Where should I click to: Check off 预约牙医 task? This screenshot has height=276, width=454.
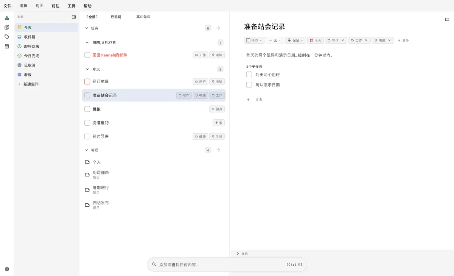click(x=87, y=136)
